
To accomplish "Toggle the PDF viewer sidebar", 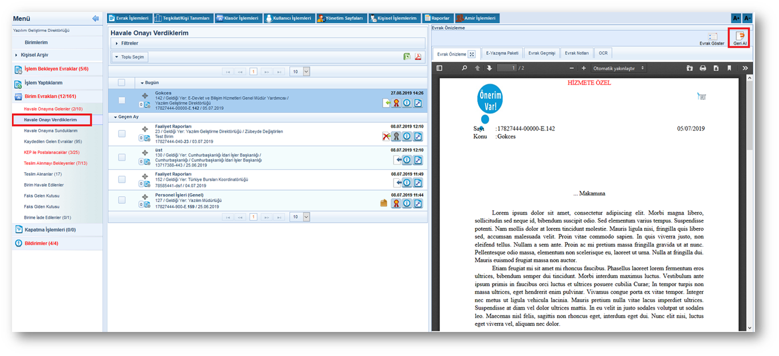I will 439,68.
